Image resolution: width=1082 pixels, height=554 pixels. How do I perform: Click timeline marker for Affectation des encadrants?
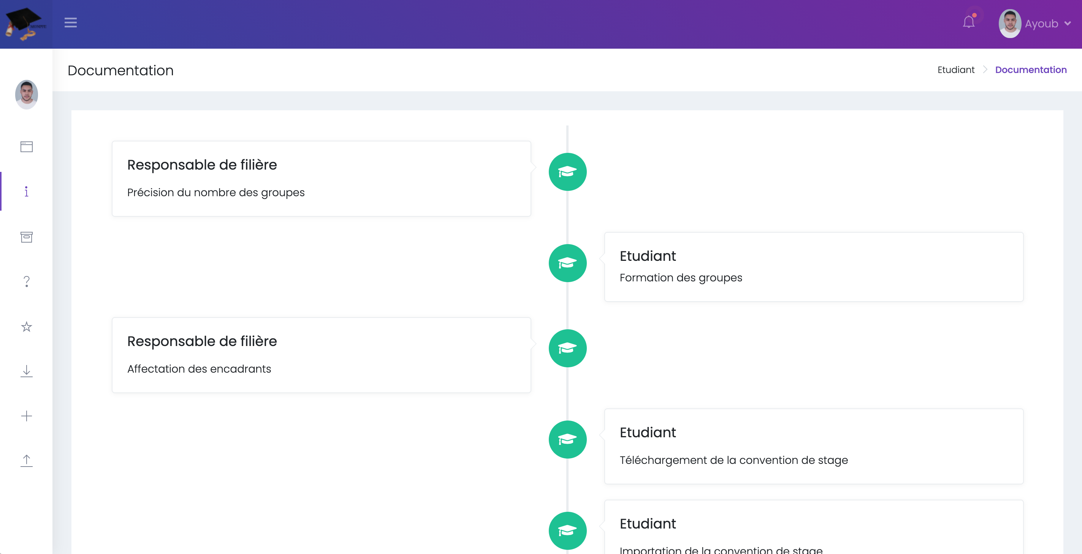[567, 348]
